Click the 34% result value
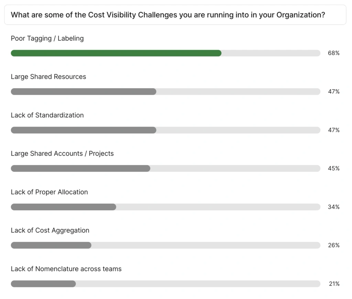 [x=333, y=207]
